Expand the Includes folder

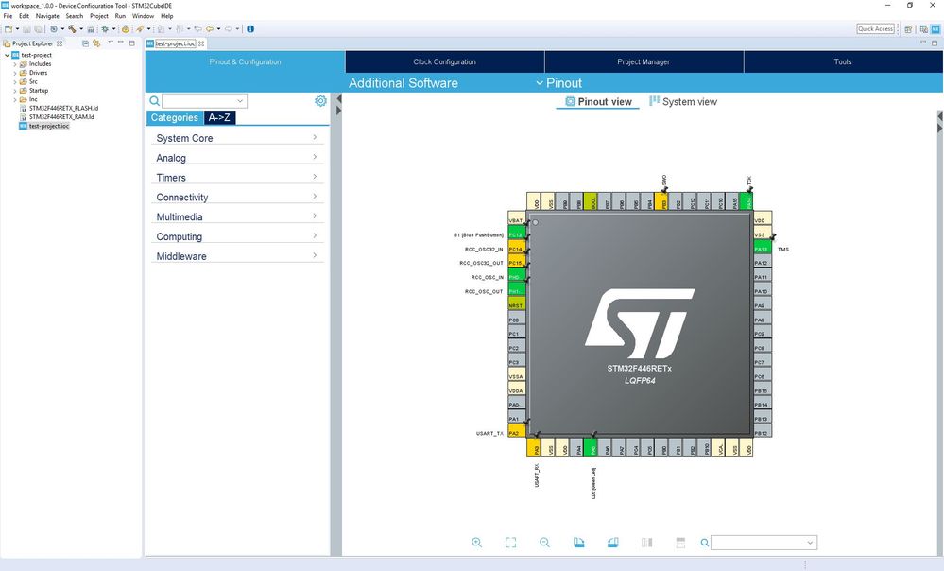point(15,64)
